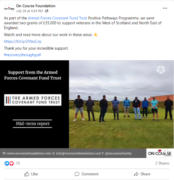Click the KineMaster watermark icon

coord(161,70)
